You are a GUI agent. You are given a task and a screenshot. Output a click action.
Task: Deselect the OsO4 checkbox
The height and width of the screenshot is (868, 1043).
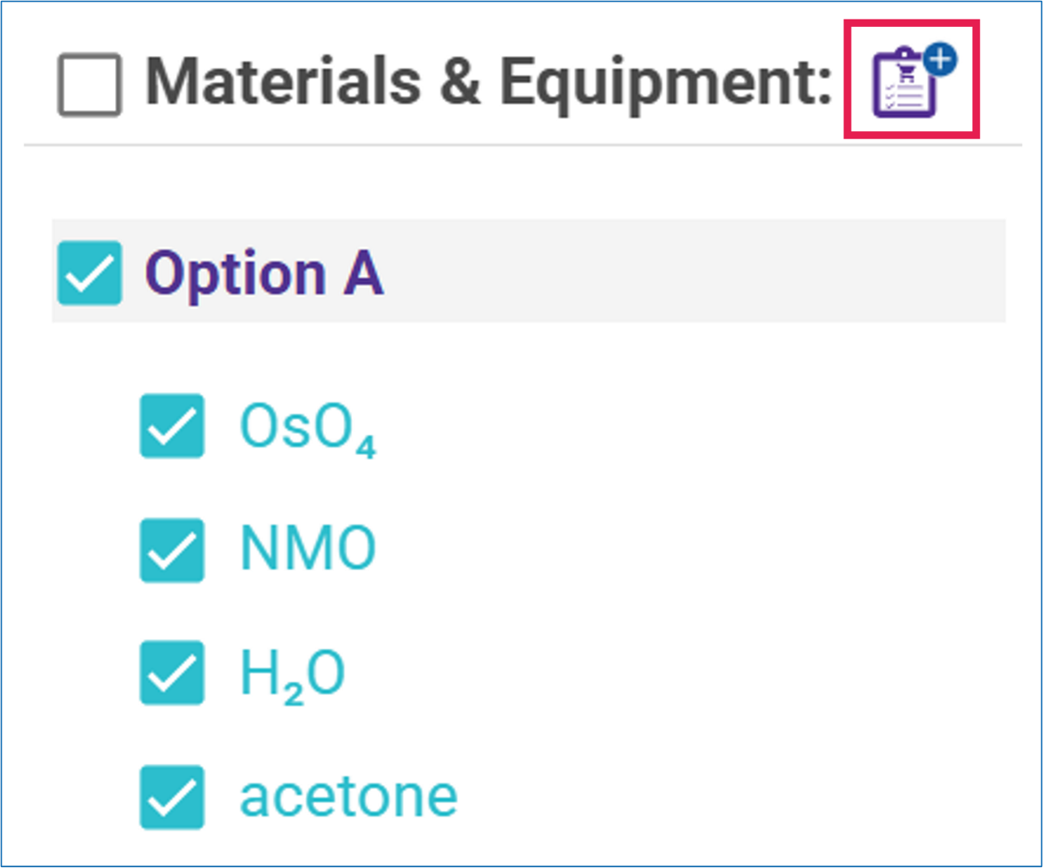[x=172, y=426]
